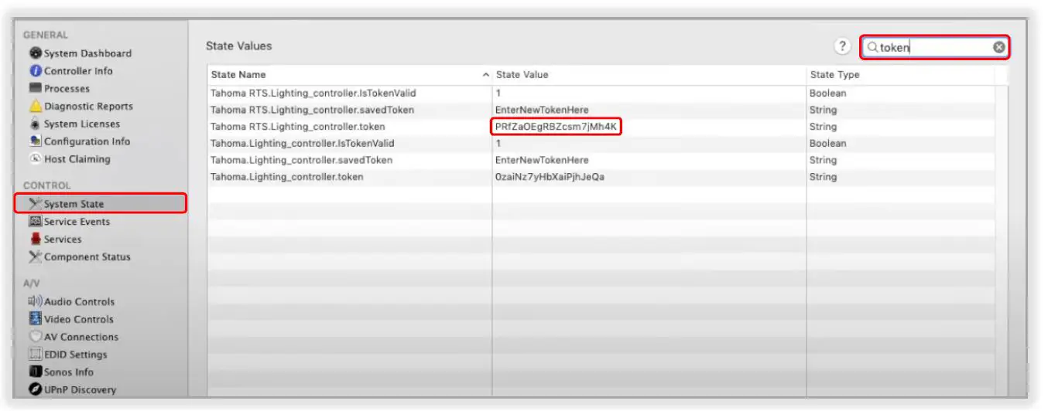The height and width of the screenshot is (411, 1048).
Task: Open Configuration Info
Action: pyautogui.click(x=87, y=141)
